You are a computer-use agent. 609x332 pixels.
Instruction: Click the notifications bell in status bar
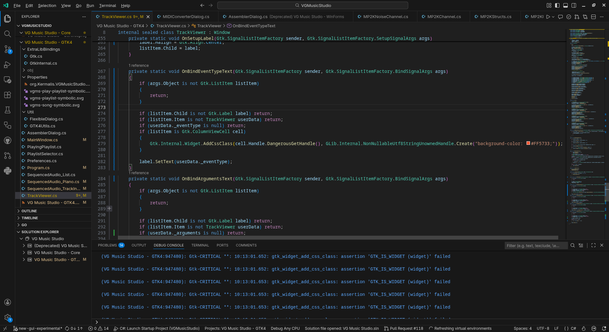[604, 329]
